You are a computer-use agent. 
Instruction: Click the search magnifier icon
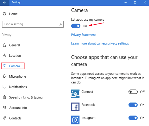click(61, 24)
